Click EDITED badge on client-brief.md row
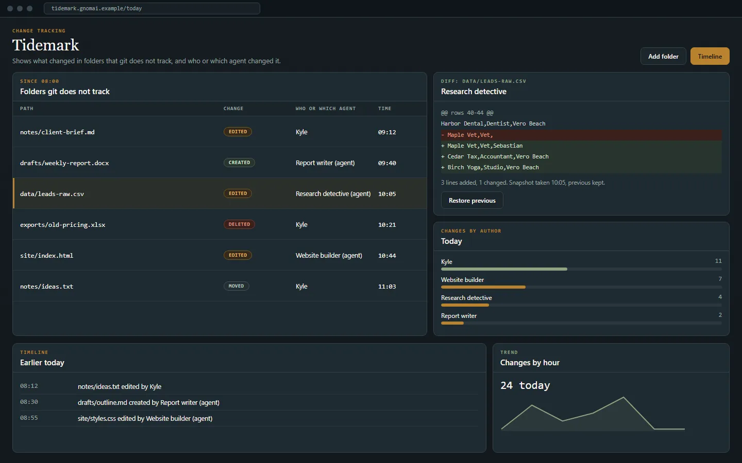 [238, 132]
